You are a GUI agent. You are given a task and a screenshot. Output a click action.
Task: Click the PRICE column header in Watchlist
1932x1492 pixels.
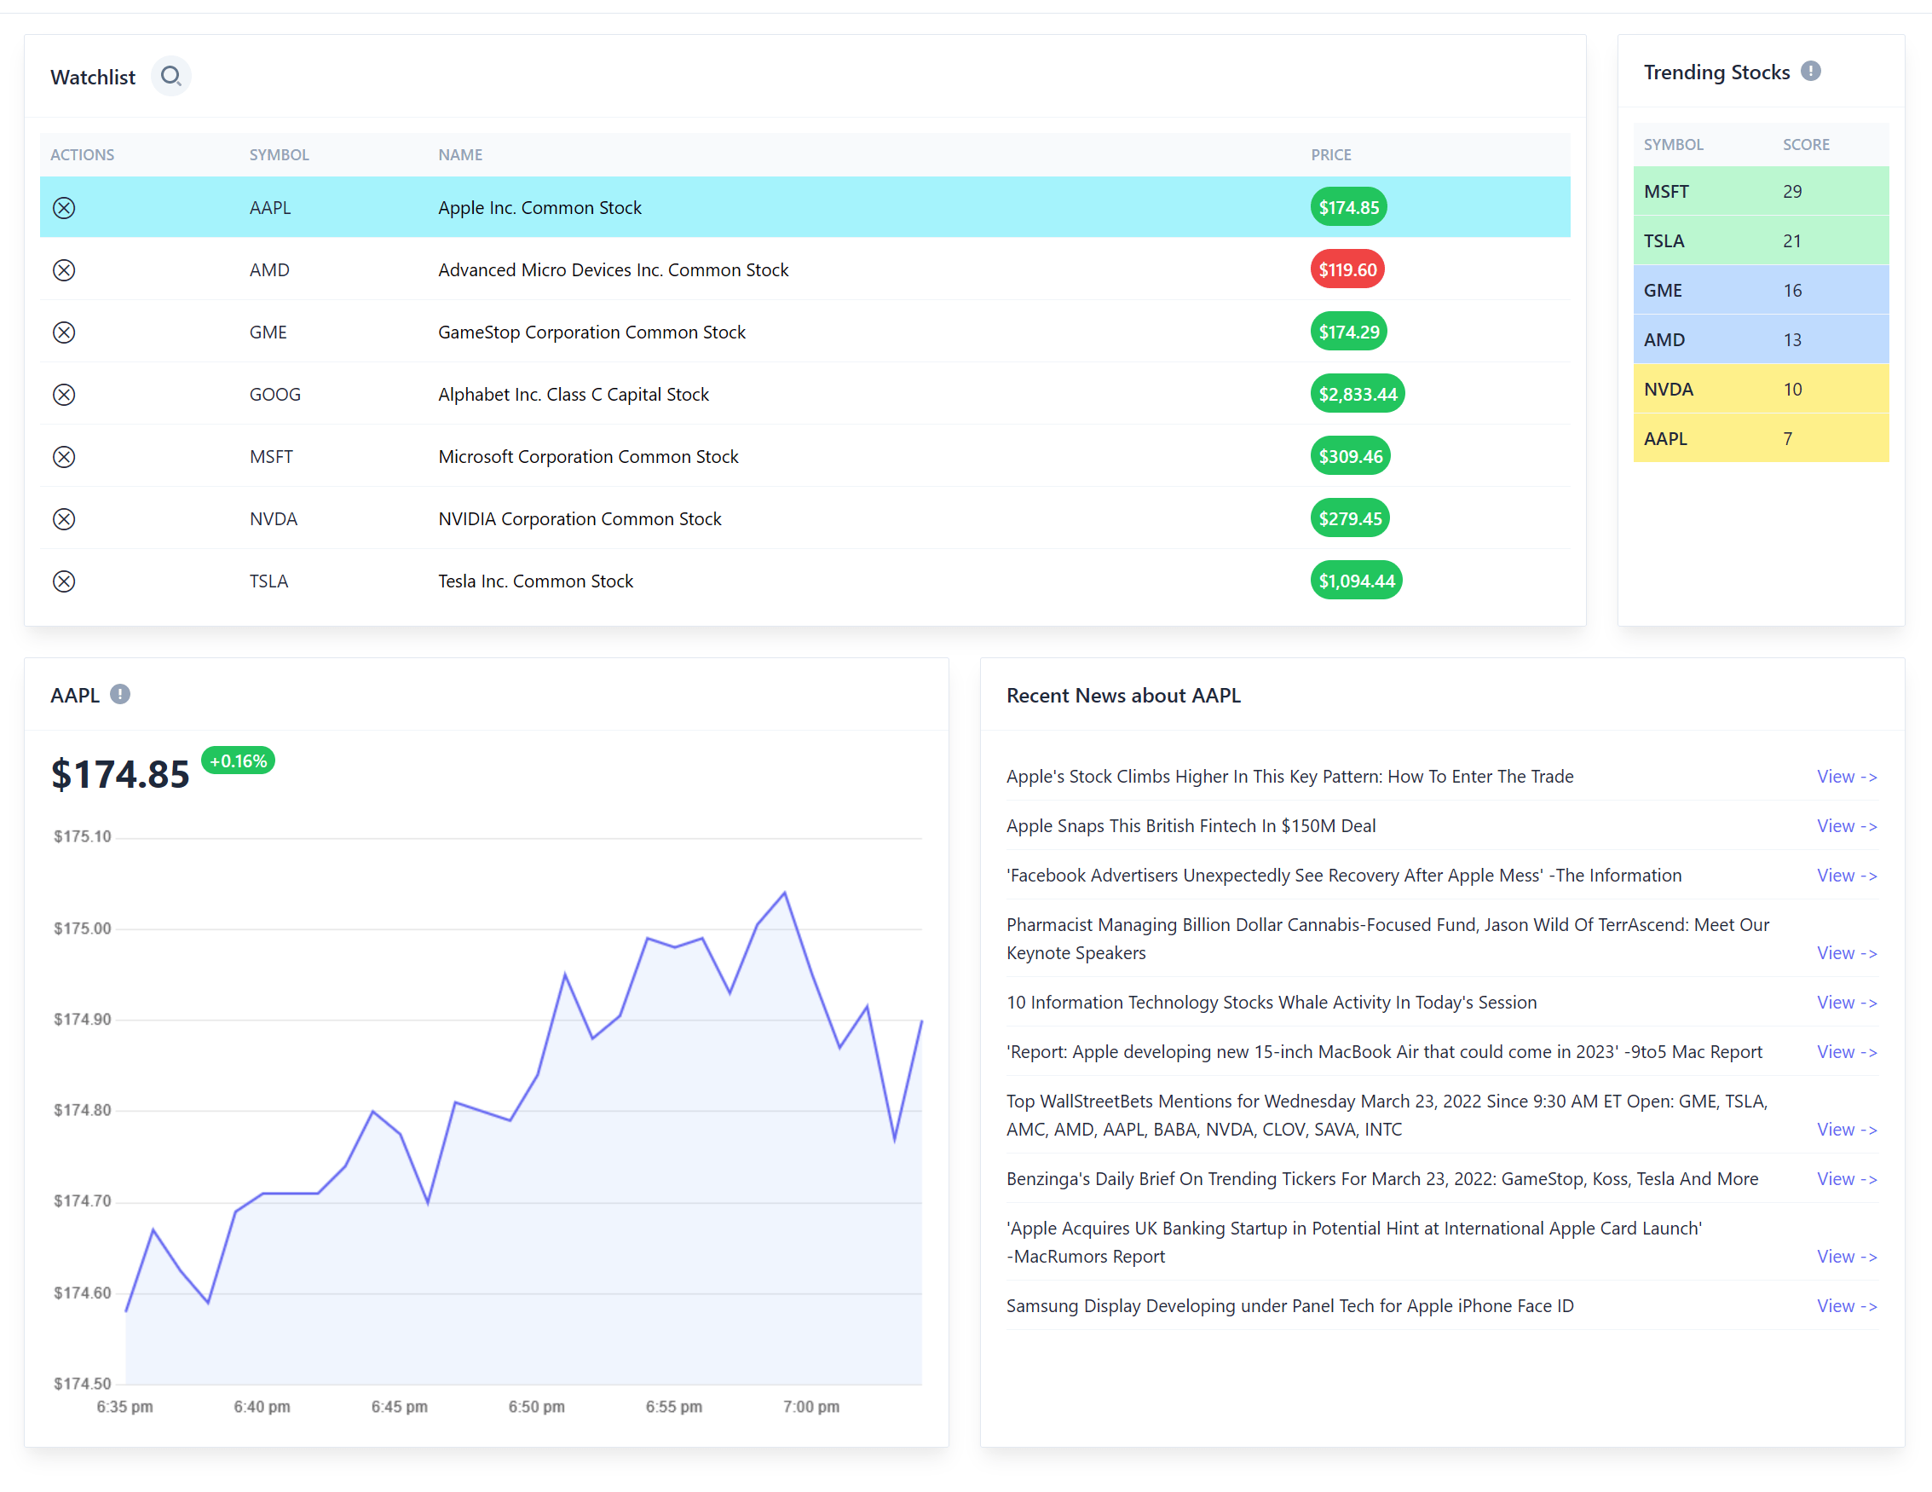pyautogui.click(x=1330, y=155)
